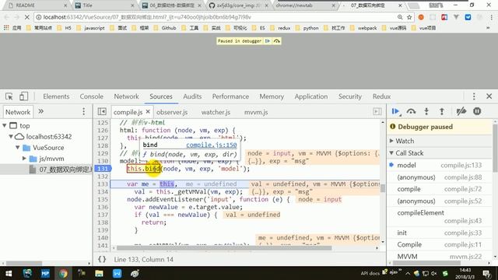Open navigator pane options menu
Image resolution: width=498 pixels, height=280 pixels.
click(x=83, y=112)
